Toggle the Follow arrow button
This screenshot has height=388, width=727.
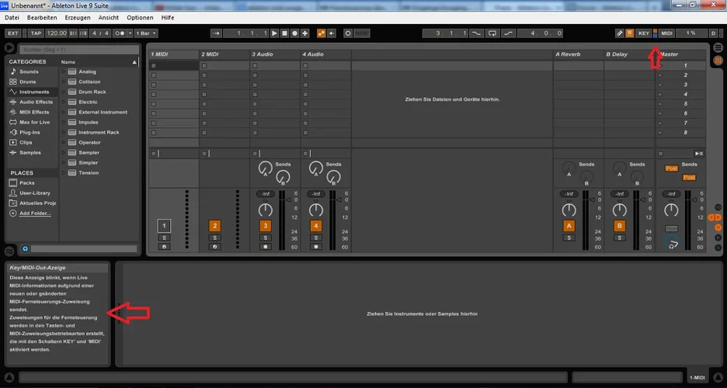[216, 33]
